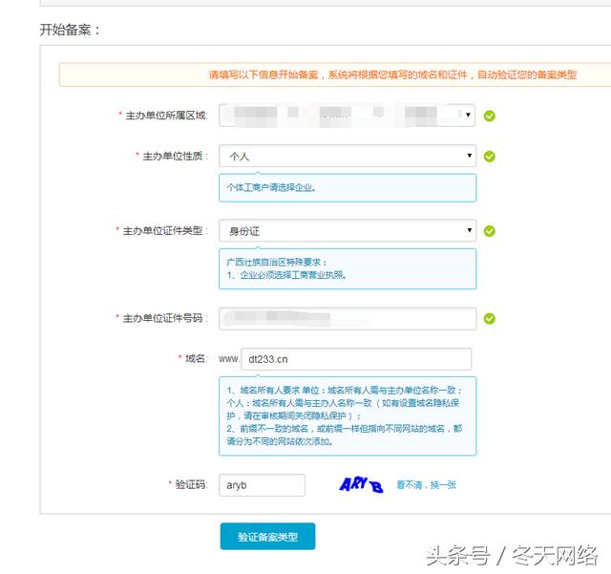611x574 pixels.
Task: Click the 主办单位证件号码 input field
Action: point(347,318)
